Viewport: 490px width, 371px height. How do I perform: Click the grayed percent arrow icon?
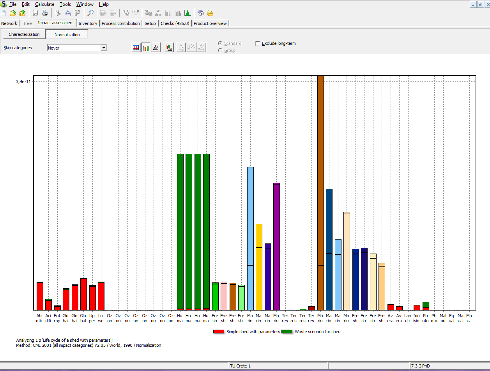181,48
